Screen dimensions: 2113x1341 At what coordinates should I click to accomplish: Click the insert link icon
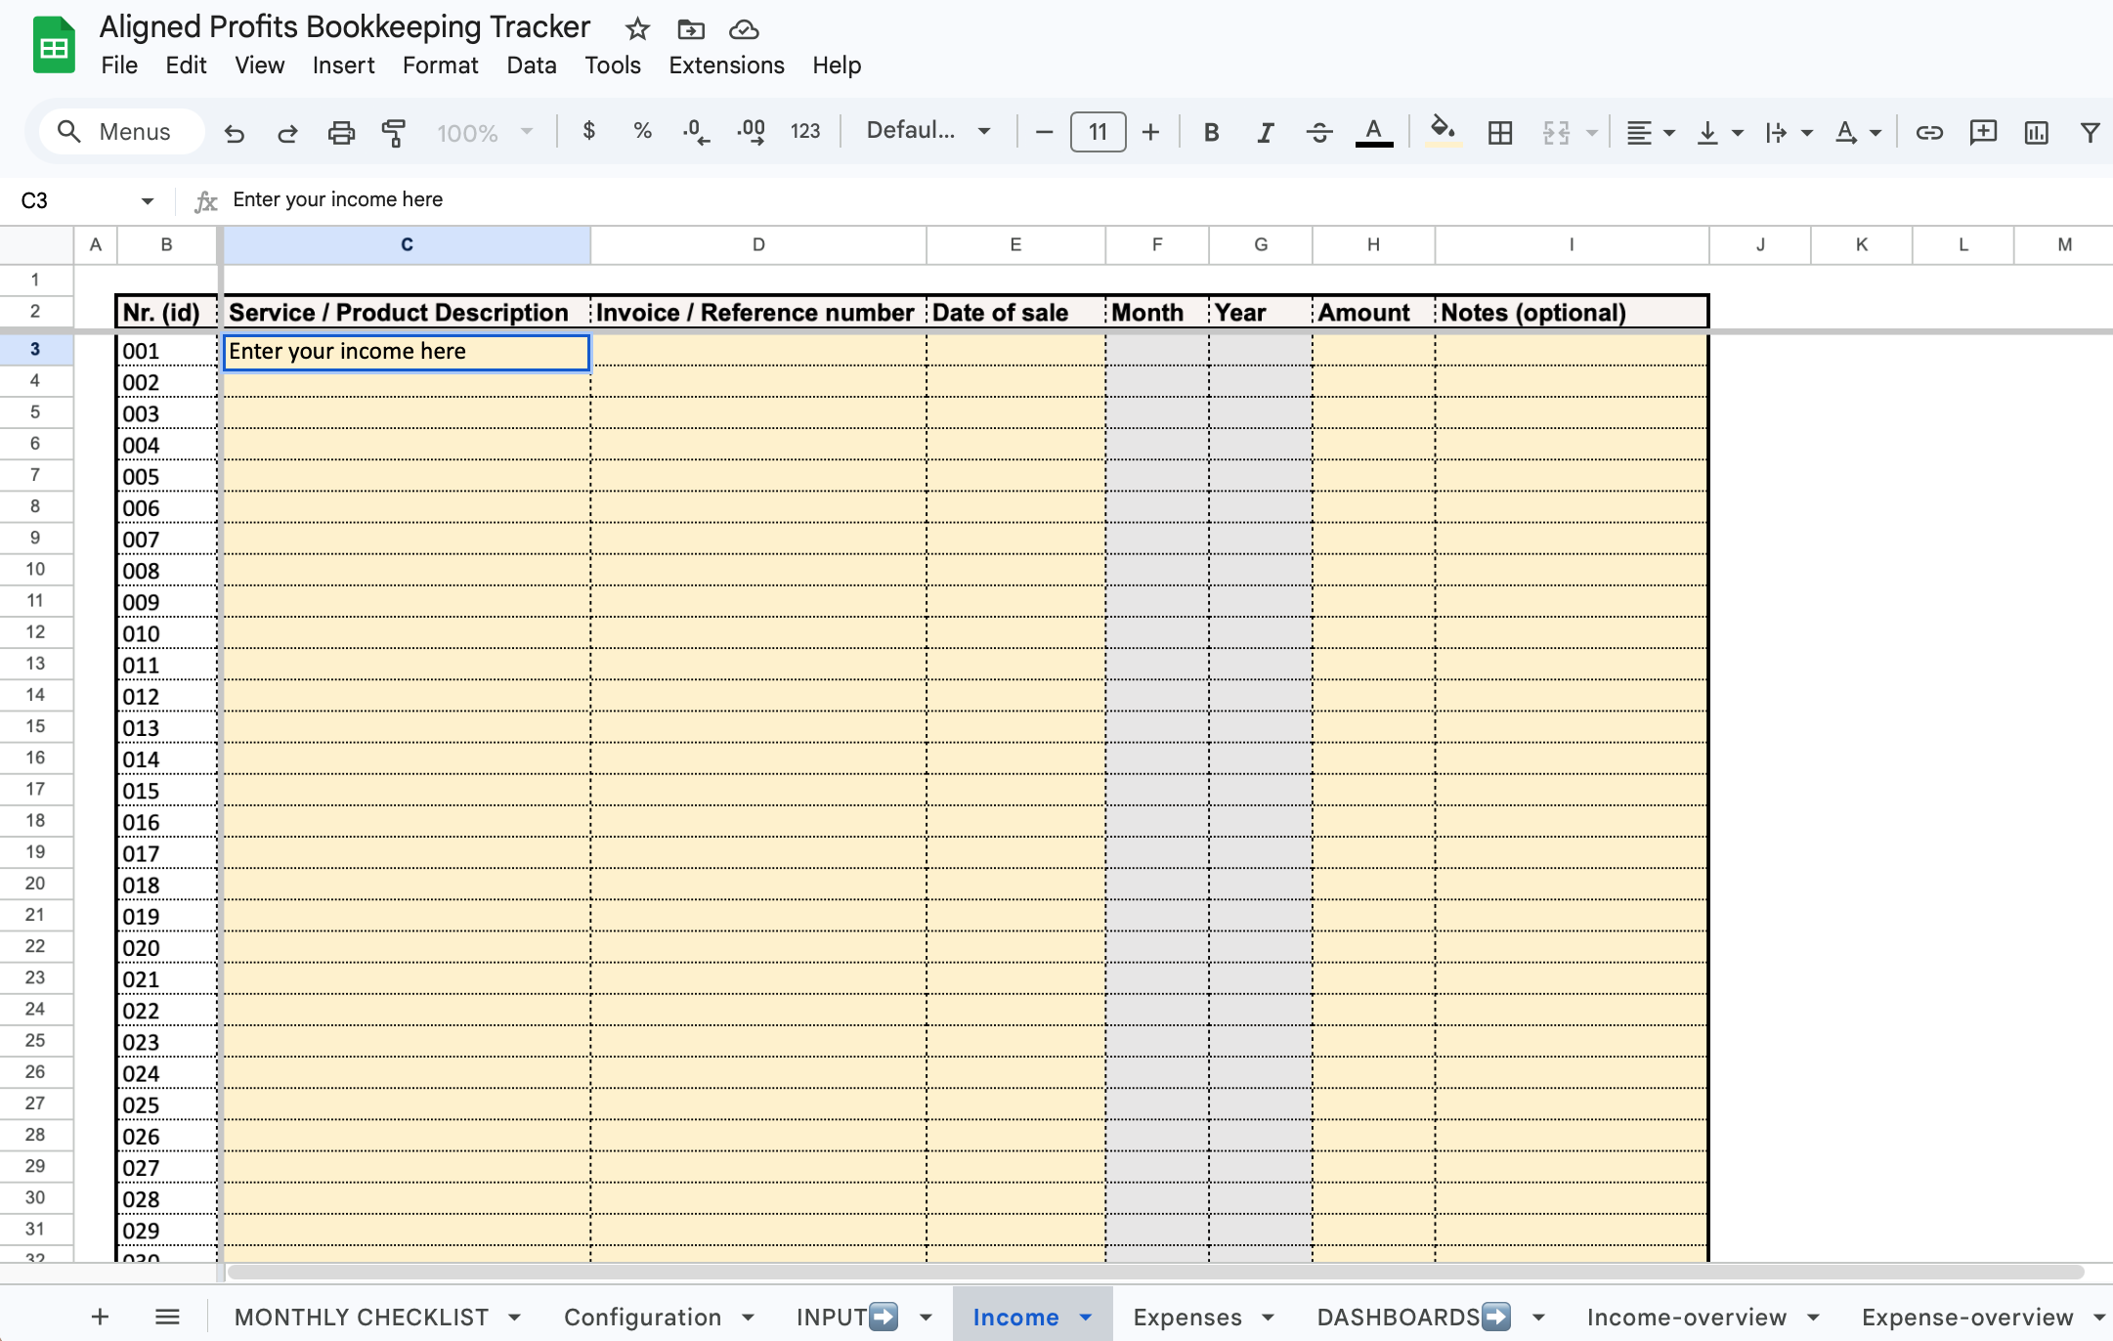1928,133
